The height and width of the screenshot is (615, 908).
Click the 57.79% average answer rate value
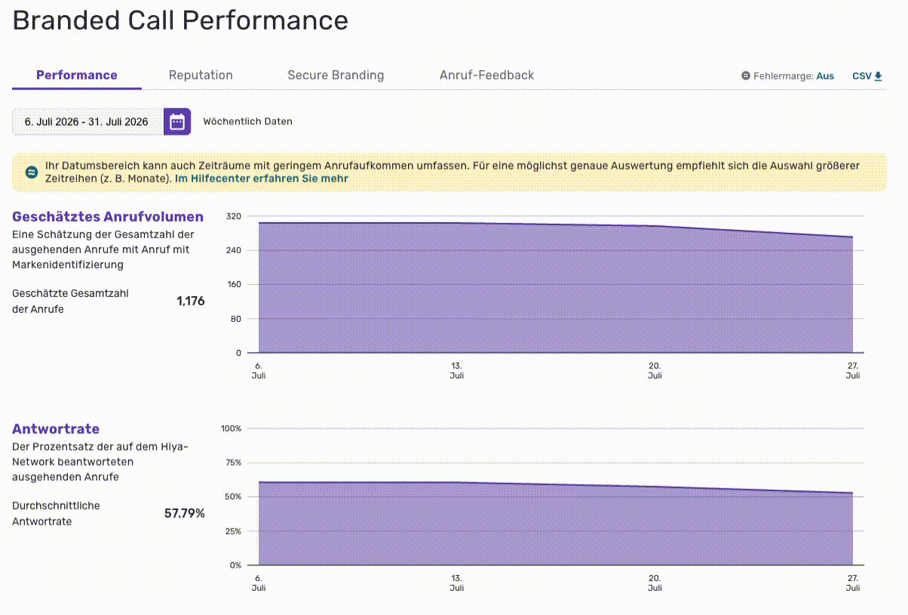[185, 514]
